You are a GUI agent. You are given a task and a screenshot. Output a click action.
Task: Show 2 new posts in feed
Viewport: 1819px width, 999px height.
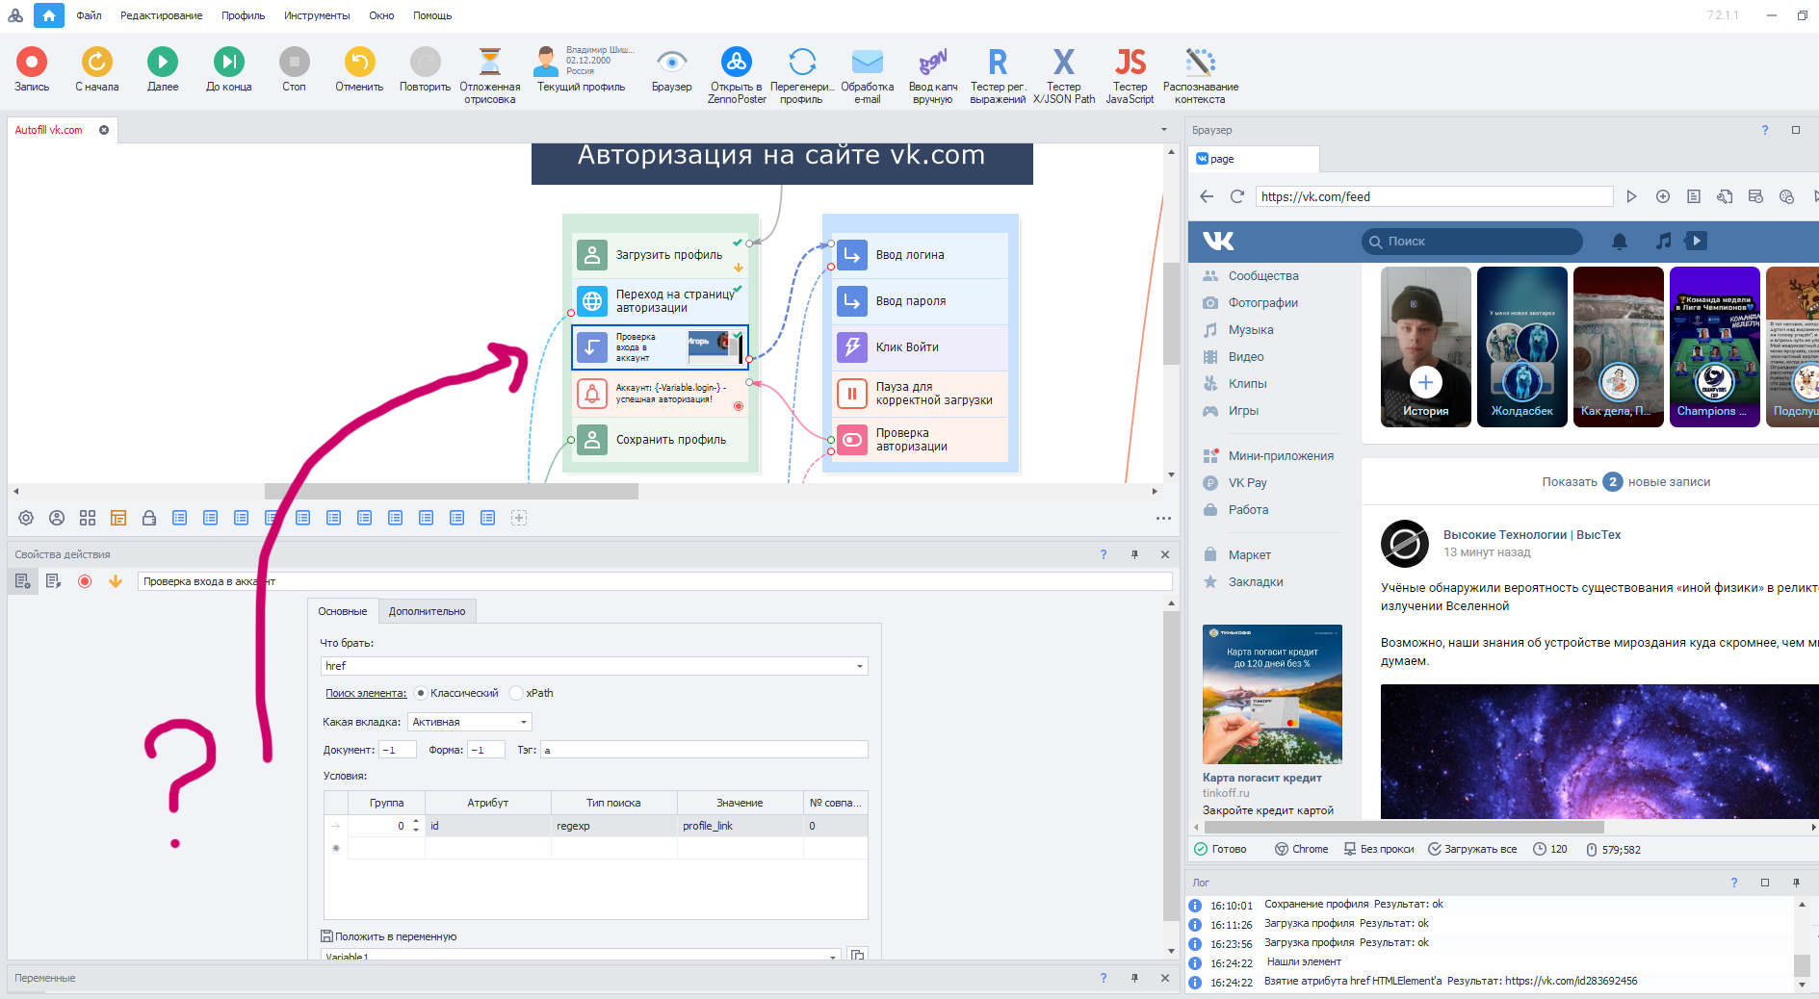1626,482
